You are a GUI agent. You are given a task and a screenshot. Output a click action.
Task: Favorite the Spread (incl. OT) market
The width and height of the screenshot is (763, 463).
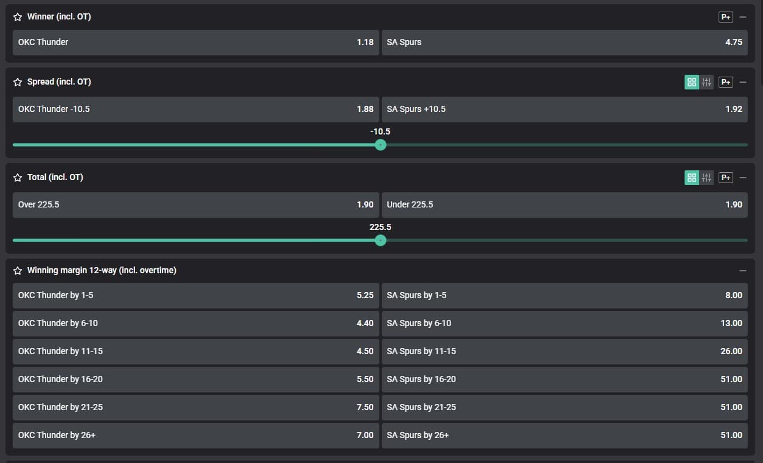pos(18,82)
